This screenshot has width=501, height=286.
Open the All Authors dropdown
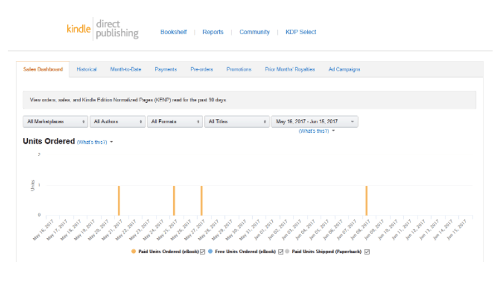coord(118,122)
